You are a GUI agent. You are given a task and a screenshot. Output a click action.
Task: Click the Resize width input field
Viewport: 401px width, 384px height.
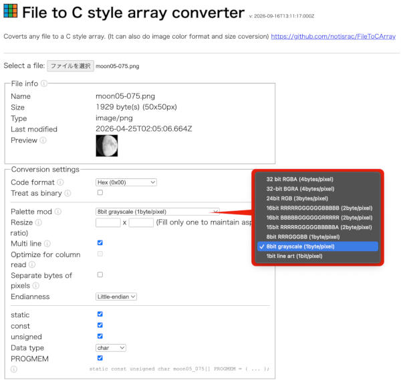(108, 222)
